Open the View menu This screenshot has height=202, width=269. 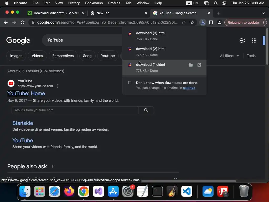click(59, 3)
